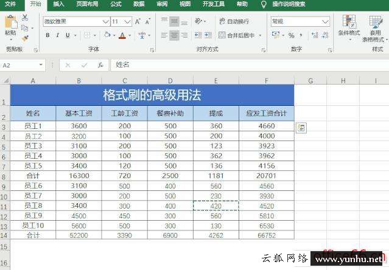The width and height of the screenshot is (389, 270).
Task: Open the number format dropdown 常规
Action: [325, 22]
